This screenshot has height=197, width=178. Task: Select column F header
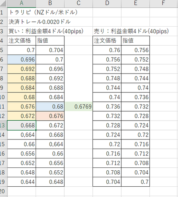tap(164, 3)
